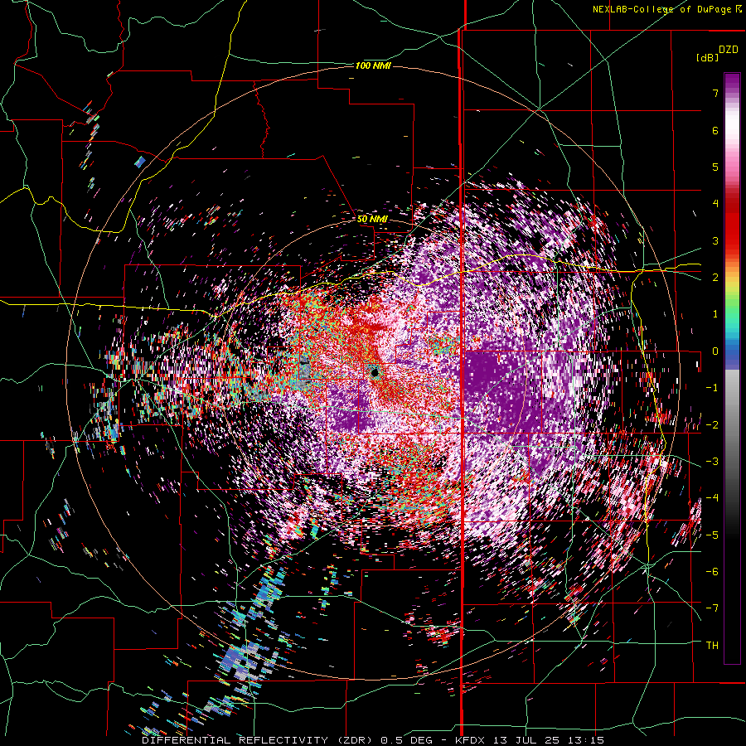Click the black radar site dot
Image resolution: width=746 pixels, height=746 pixels.
coord(375,373)
